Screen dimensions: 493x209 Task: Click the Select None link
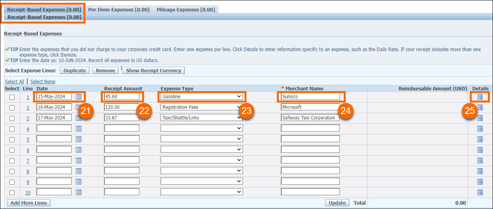[43, 81]
